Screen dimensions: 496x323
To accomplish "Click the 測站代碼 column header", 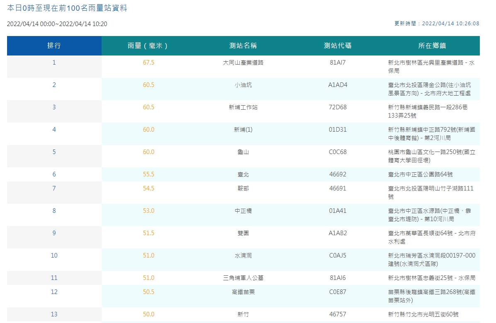I will 338,46.
